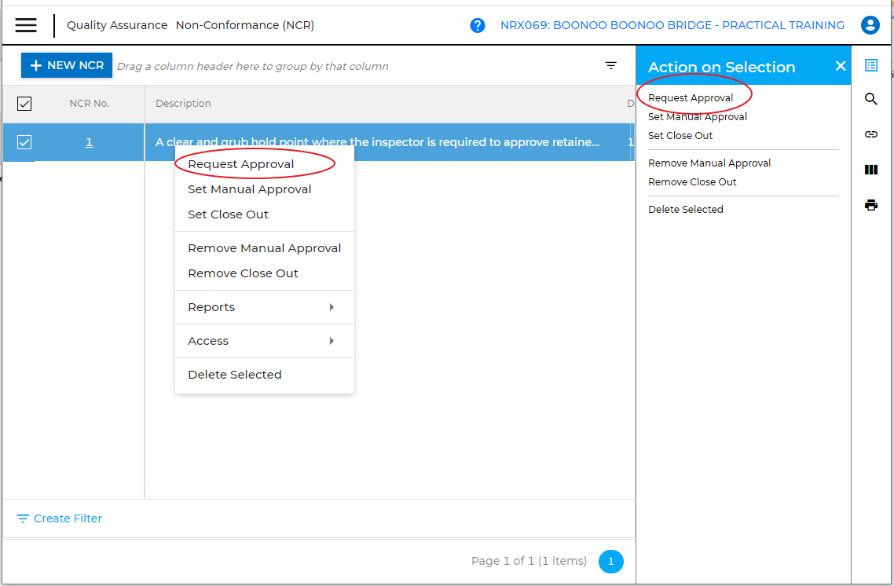Click the print icon in sidebar
This screenshot has width=894, height=586.
point(871,205)
